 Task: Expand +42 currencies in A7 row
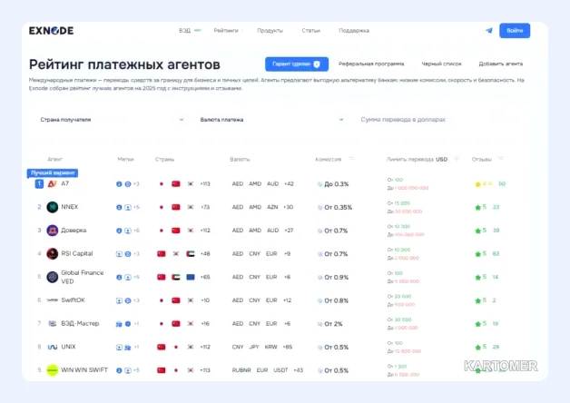(289, 184)
